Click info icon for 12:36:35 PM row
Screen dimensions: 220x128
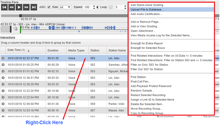tap(3, 84)
